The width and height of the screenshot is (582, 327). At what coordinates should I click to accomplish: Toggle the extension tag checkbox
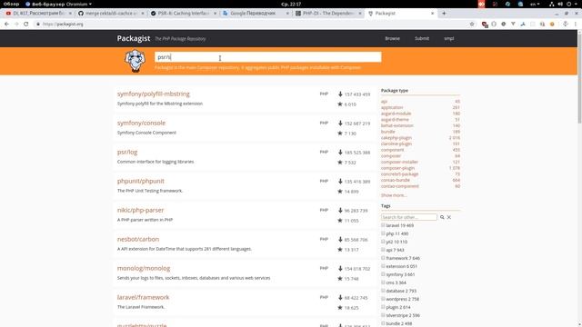(383, 266)
